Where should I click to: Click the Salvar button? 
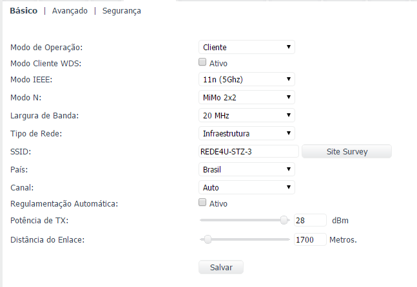click(221, 266)
